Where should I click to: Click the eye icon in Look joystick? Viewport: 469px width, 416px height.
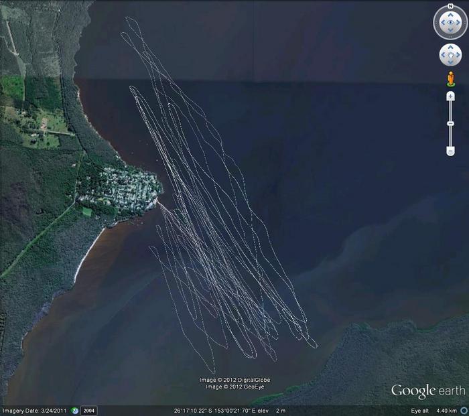pos(450,22)
